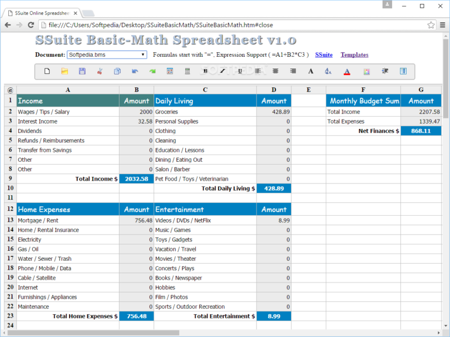Click the row insert icon
The image size is (450, 337).
pos(385,71)
